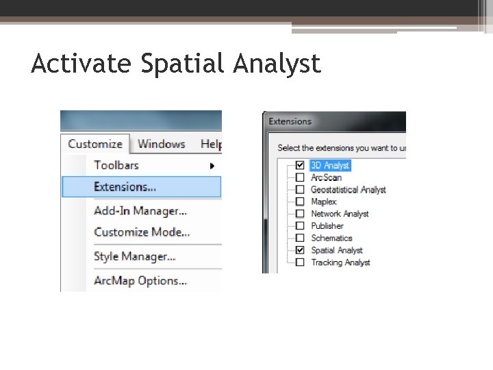Click the Extensions dialog title bar
The image size is (493, 370).
(x=335, y=121)
